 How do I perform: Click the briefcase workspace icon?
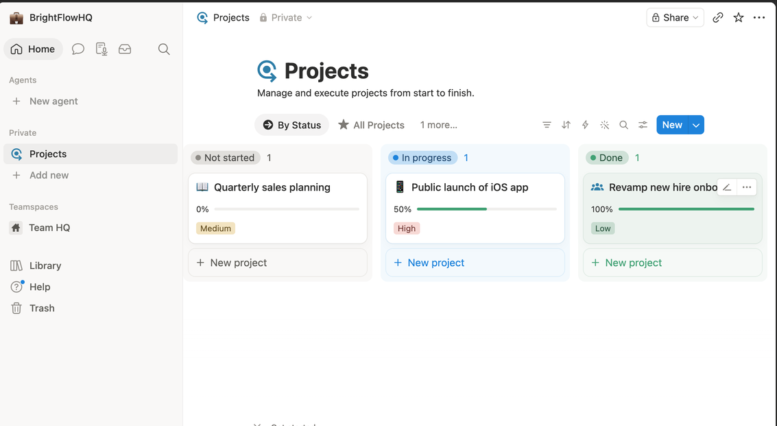[x=16, y=18]
